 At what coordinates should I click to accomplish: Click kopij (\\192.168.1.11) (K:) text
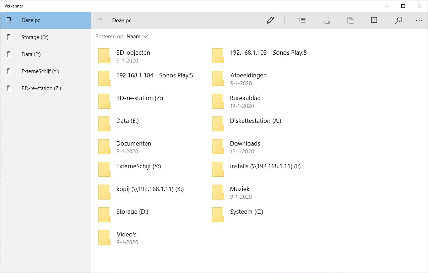pos(150,189)
